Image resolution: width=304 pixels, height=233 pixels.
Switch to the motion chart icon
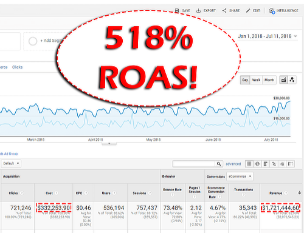coord(292,80)
